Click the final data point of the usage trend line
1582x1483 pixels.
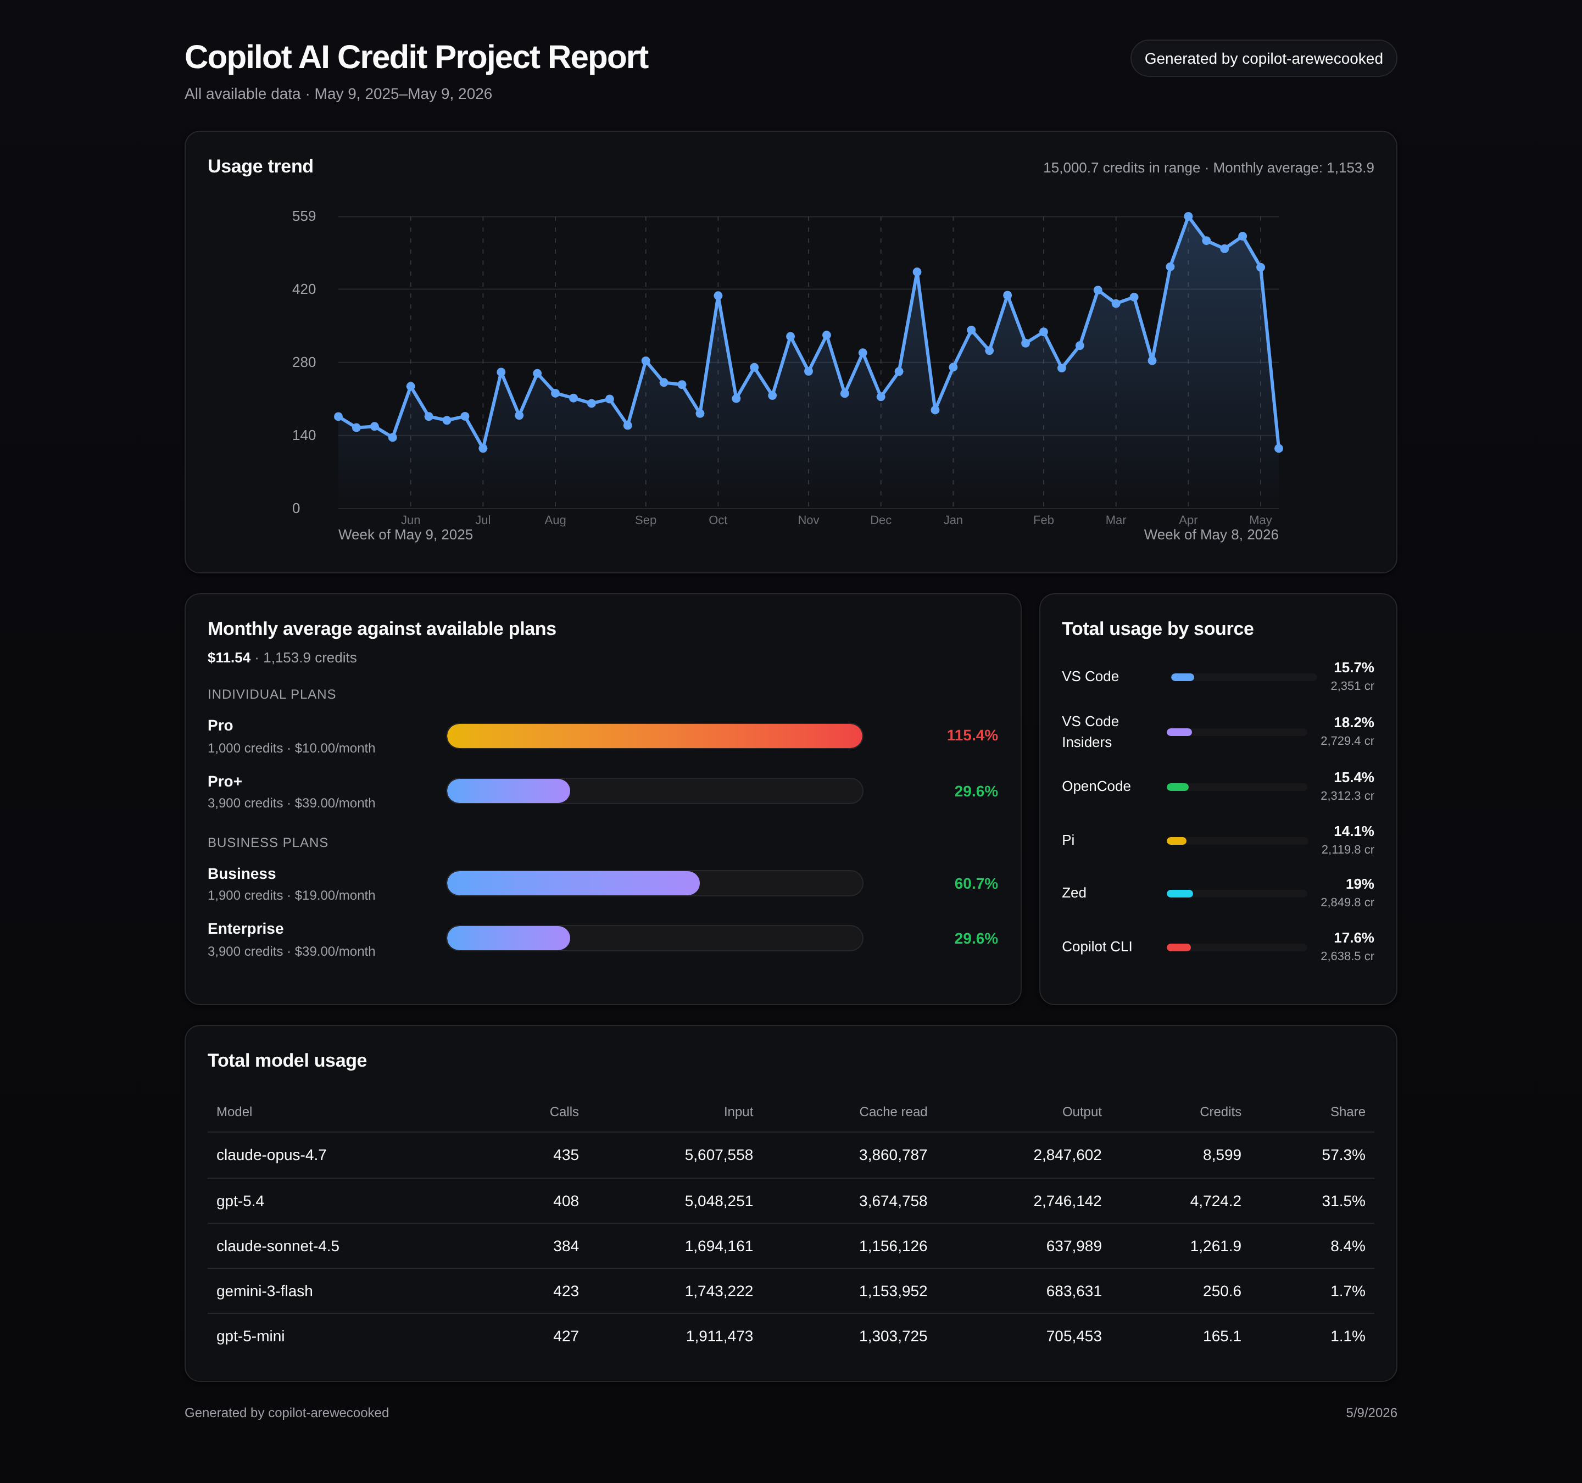[1279, 449]
